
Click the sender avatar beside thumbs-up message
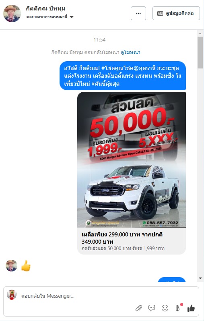click(x=11, y=265)
